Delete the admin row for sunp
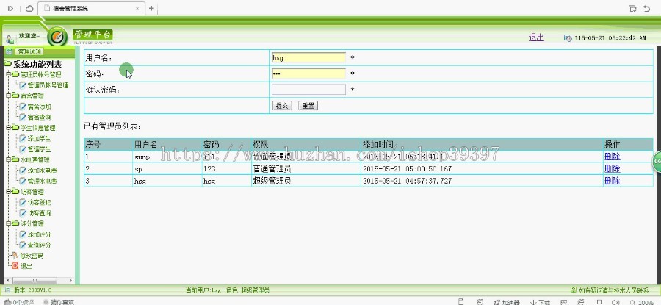661x305 pixels. (612, 157)
